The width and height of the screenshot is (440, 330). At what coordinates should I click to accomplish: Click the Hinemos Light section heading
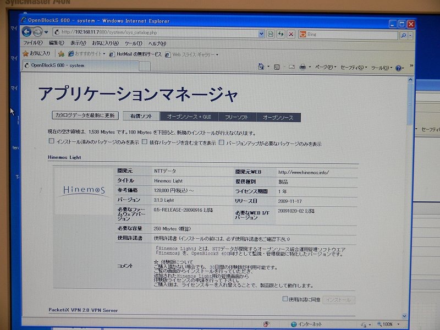pos(64,157)
